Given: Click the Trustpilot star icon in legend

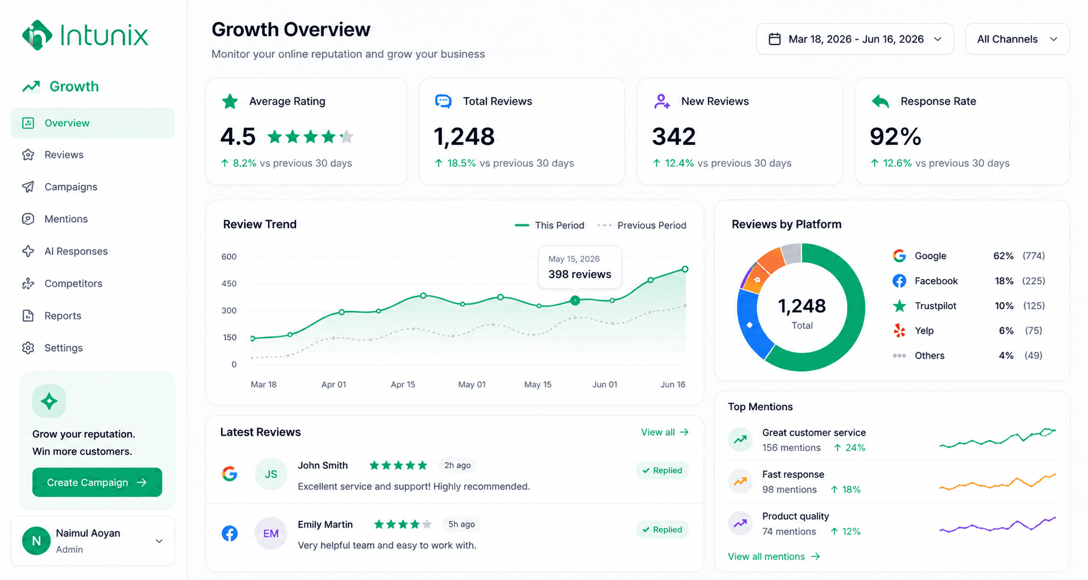Looking at the screenshot, I should (899, 306).
